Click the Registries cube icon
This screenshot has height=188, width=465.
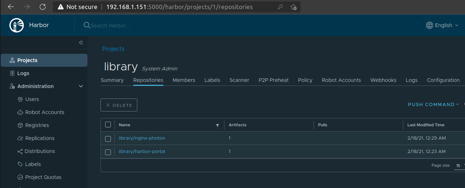click(20, 125)
